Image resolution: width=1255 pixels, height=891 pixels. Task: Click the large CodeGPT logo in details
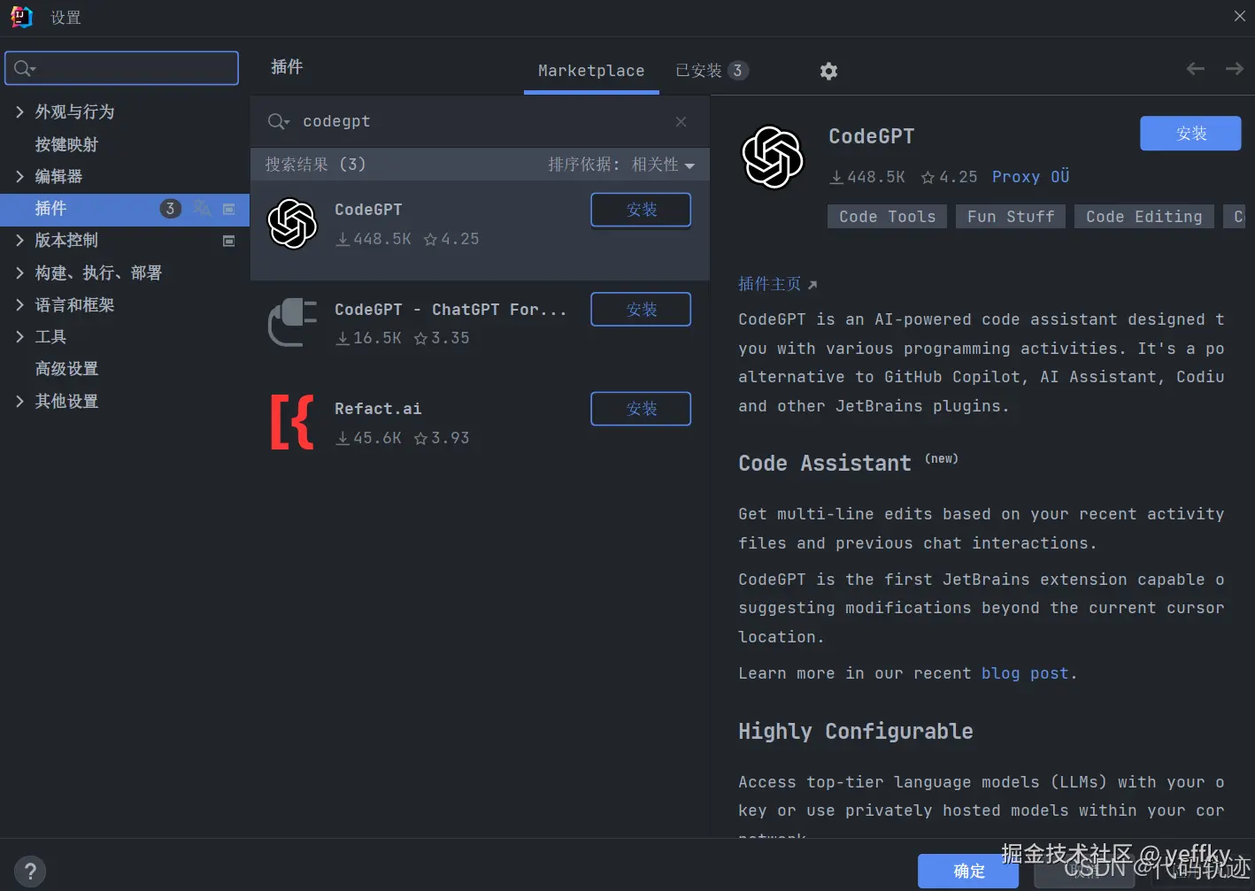(x=773, y=157)
